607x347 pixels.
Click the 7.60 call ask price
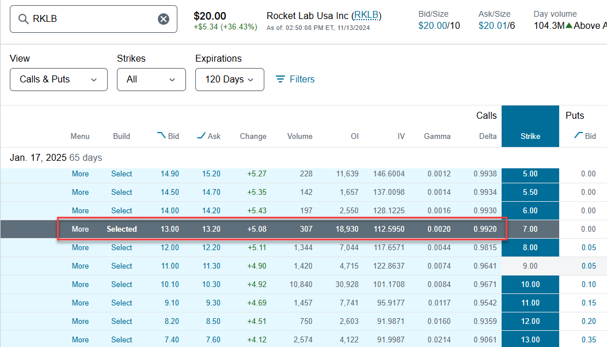click(213, 340)
